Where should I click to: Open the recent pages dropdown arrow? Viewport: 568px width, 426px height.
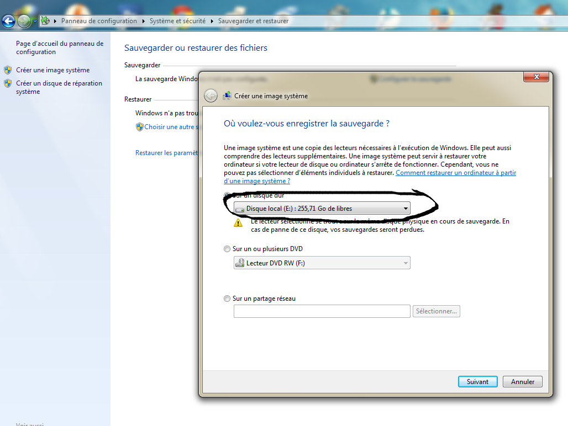35,22
